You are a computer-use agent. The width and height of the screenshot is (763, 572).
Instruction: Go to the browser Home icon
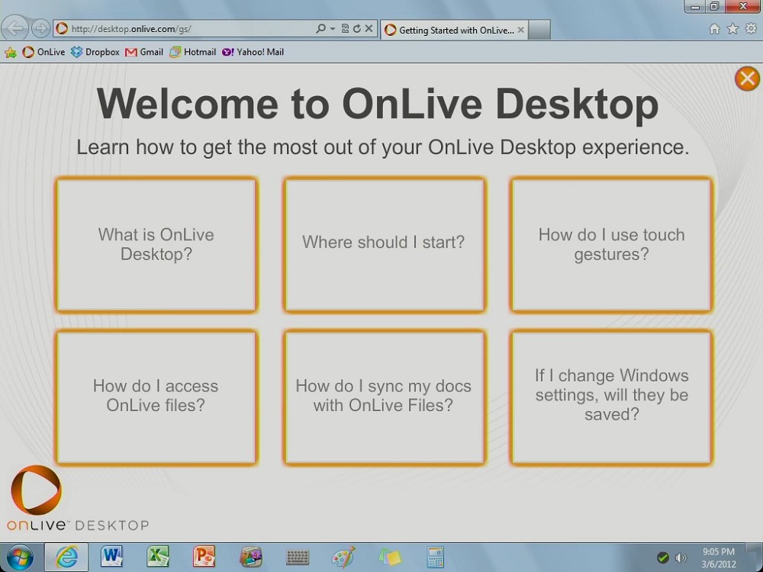(x=714, y=29)
